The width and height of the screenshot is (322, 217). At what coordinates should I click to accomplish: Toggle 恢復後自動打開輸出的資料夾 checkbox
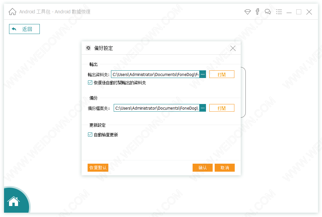point(90,83)
